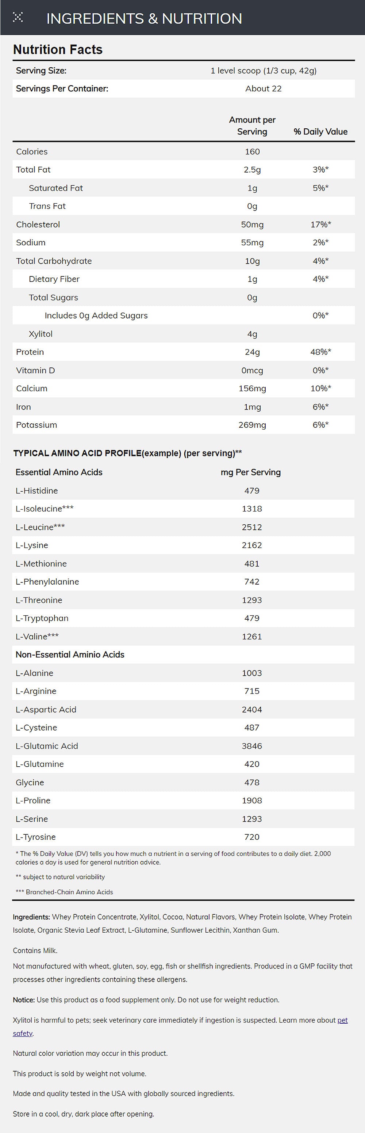Select the Total Carbohydrate row label

coord(54,261)
